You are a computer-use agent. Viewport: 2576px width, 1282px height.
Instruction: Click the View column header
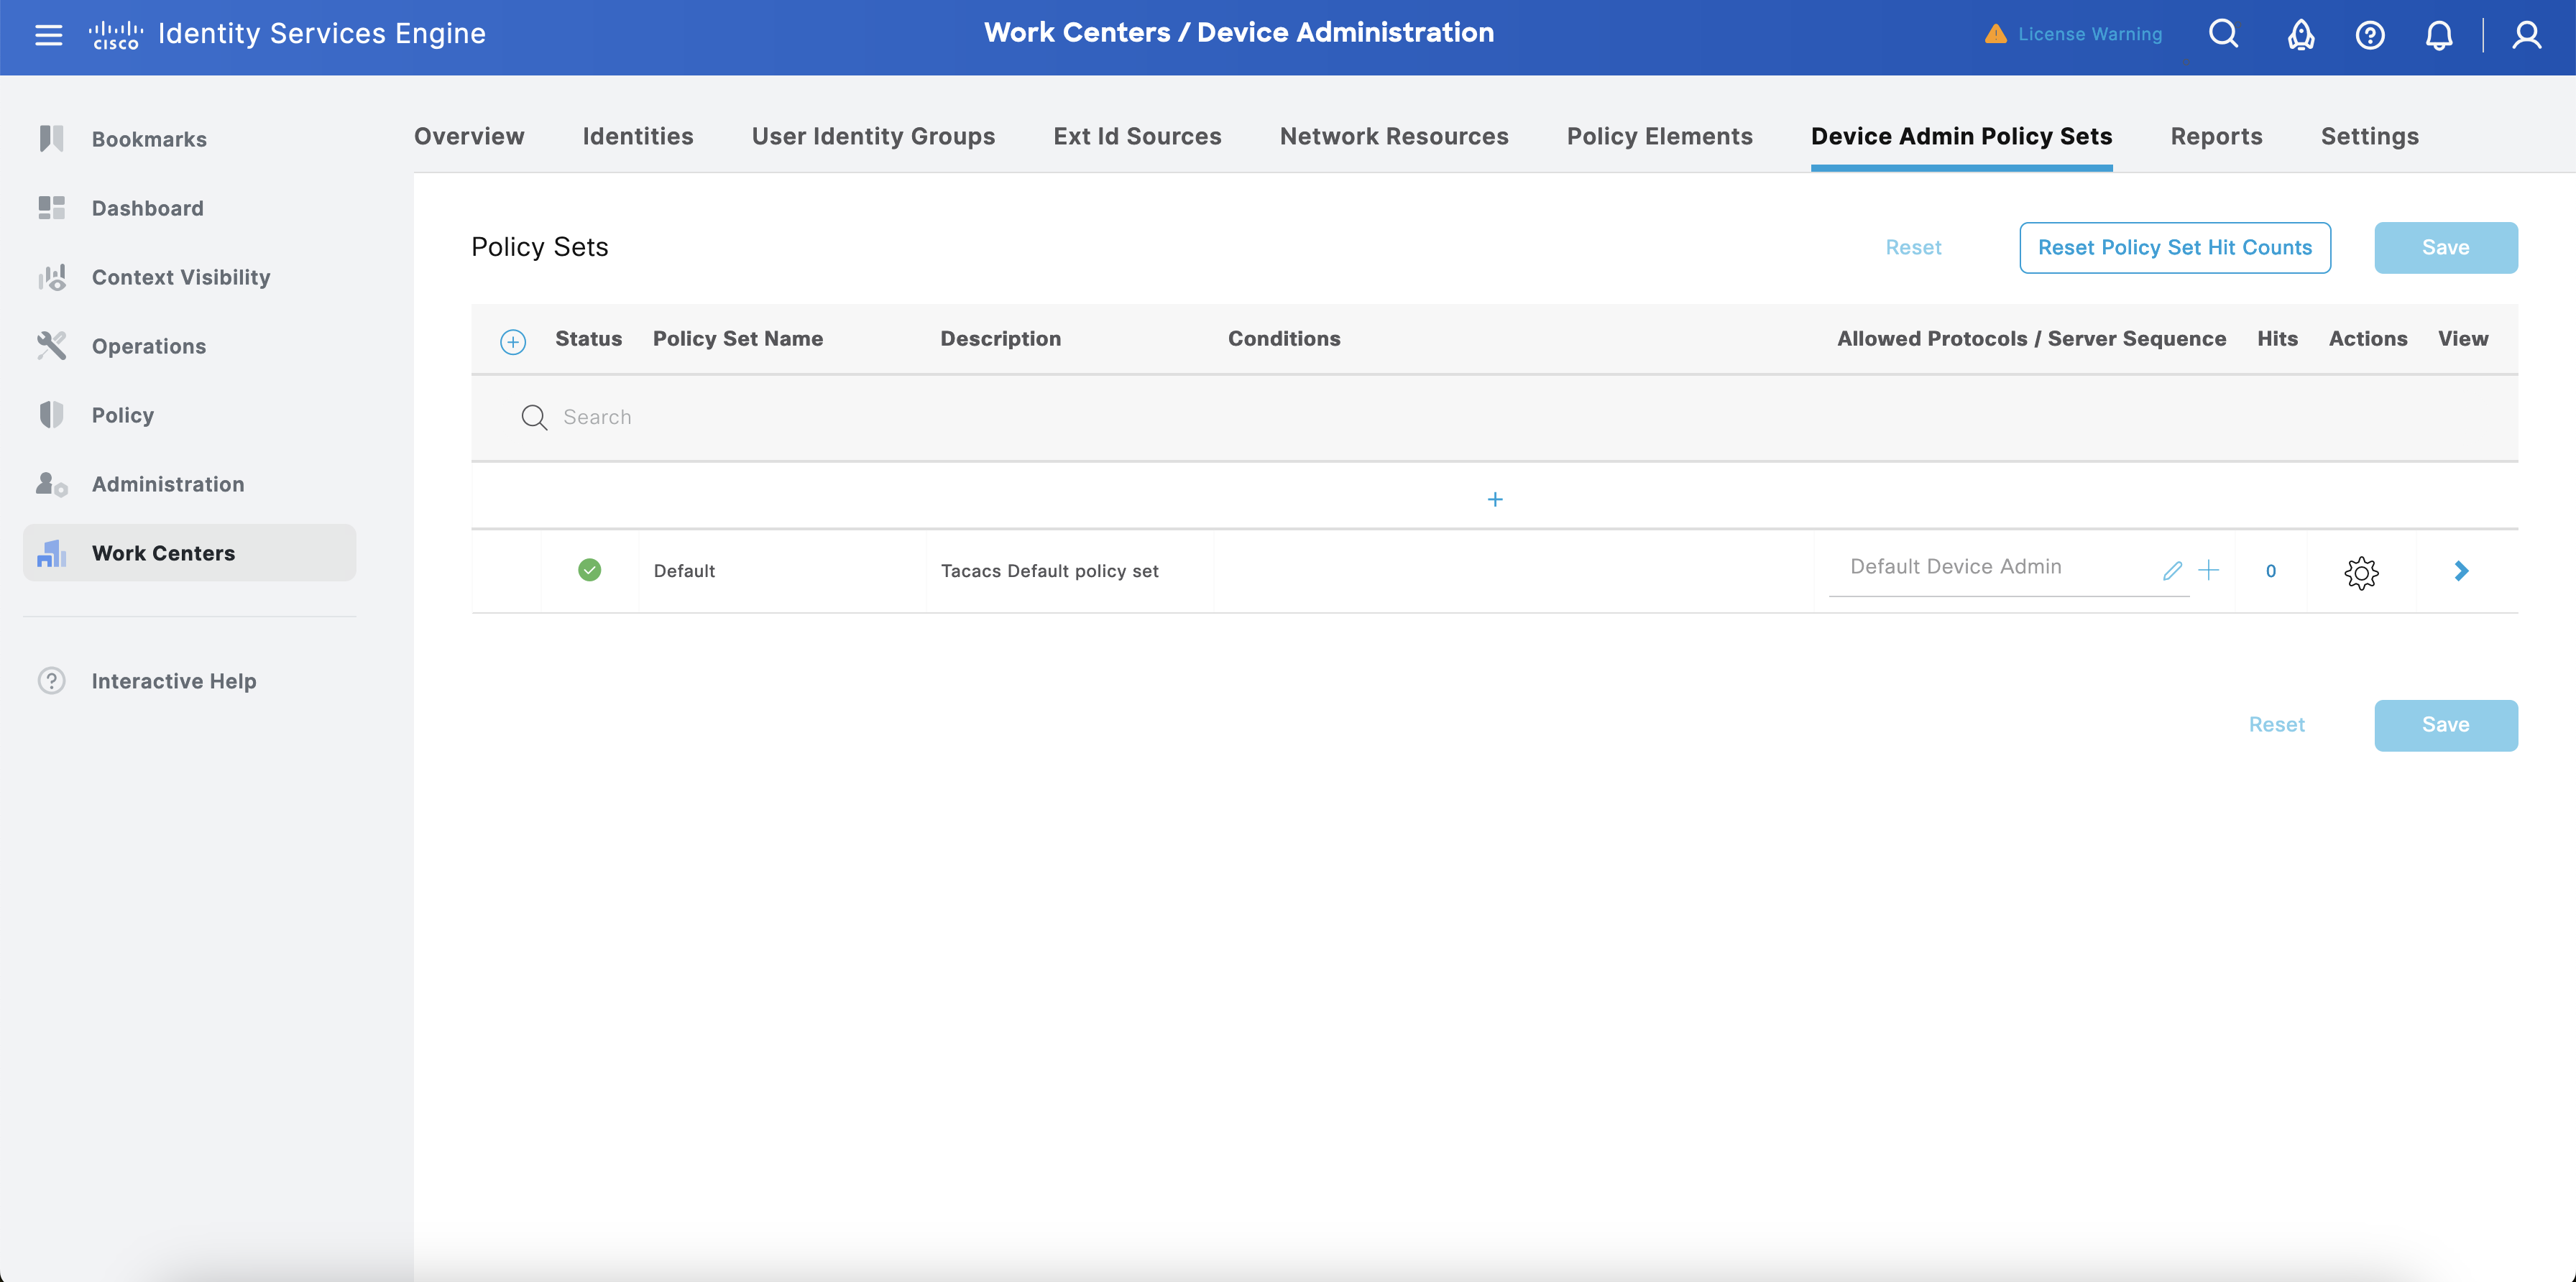(2463, 339)
